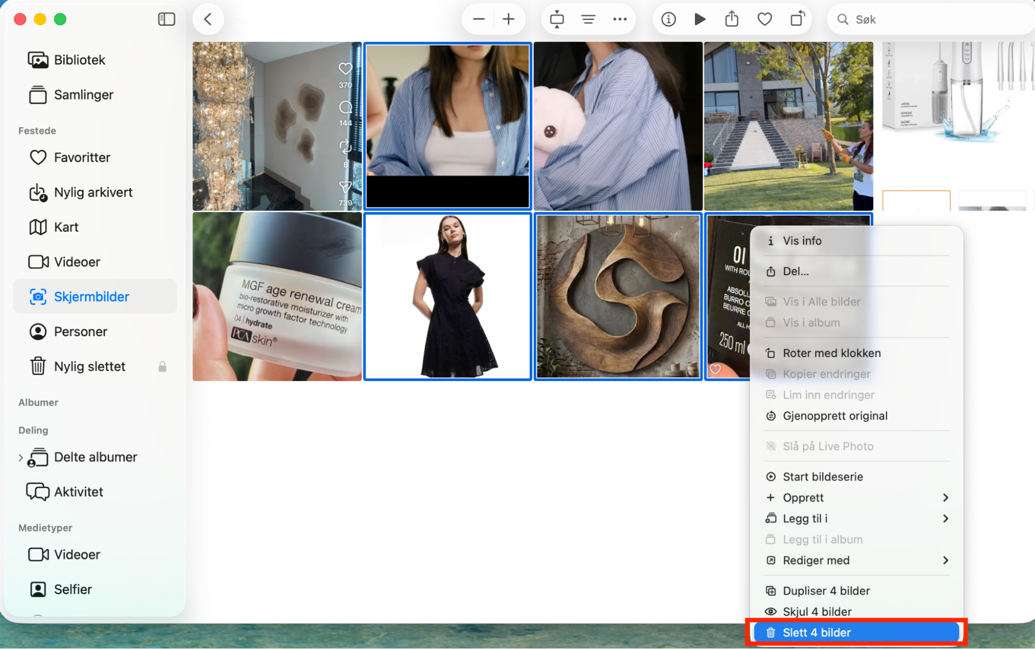Change aspect ratio with the fit icon

(x=557, y=20)
